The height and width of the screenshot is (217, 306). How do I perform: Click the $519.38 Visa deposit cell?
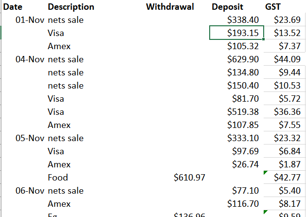tap(243, 112)
